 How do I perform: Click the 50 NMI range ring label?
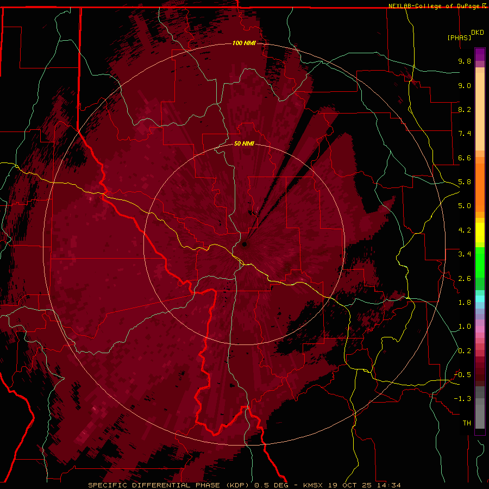tap(244, 143)
